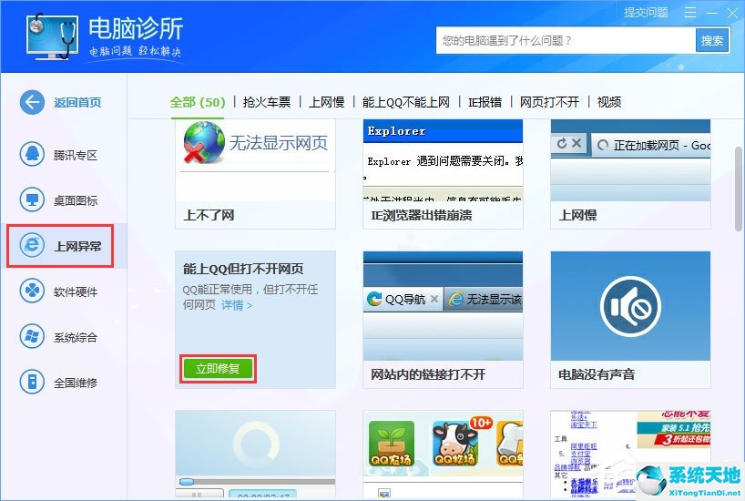
Task: Click the 搜索 search button
Action: 711,40
